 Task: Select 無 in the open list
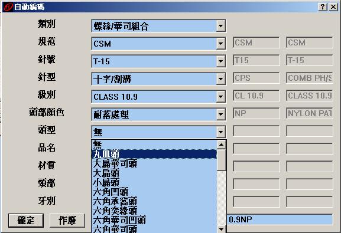(x=154, y=145)
